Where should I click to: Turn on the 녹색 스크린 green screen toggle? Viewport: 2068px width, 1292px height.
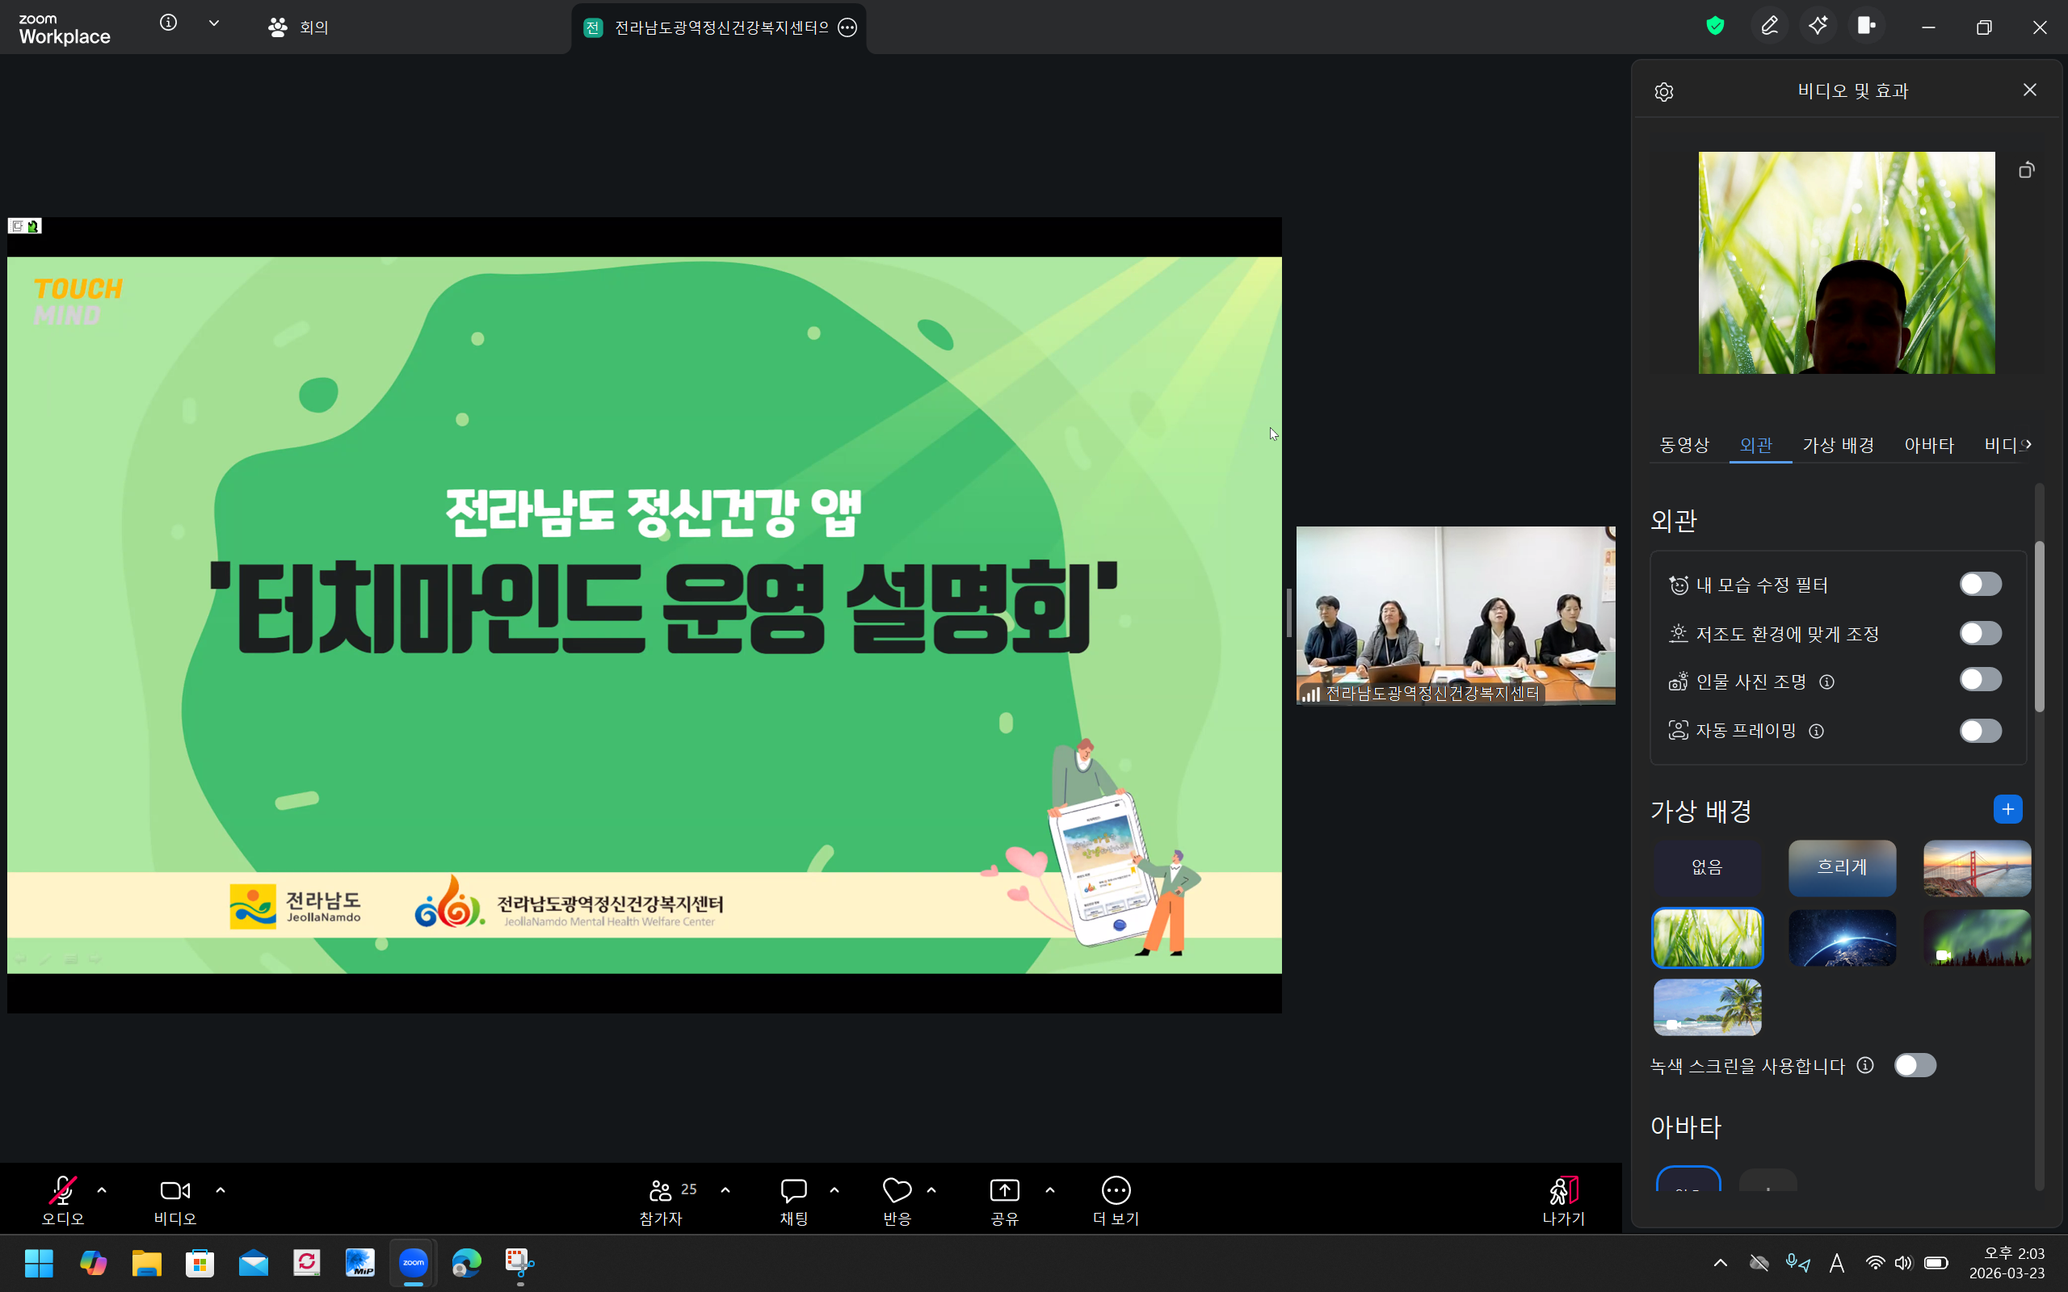pos(1916,1065)
